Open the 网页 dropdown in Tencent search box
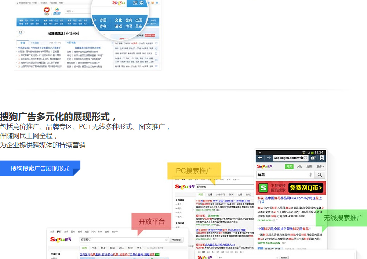 tap(70, 11)
